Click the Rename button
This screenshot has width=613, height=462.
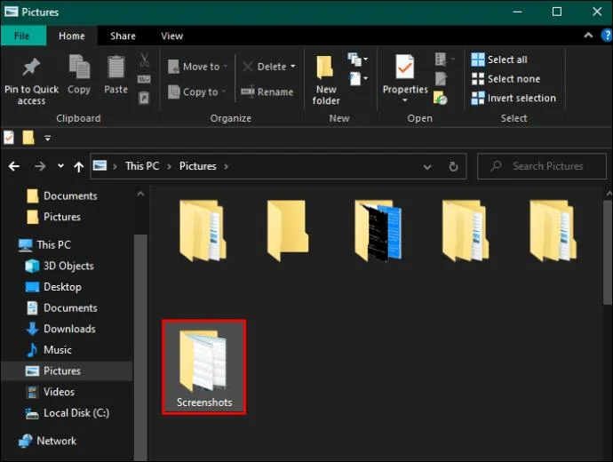267,92
